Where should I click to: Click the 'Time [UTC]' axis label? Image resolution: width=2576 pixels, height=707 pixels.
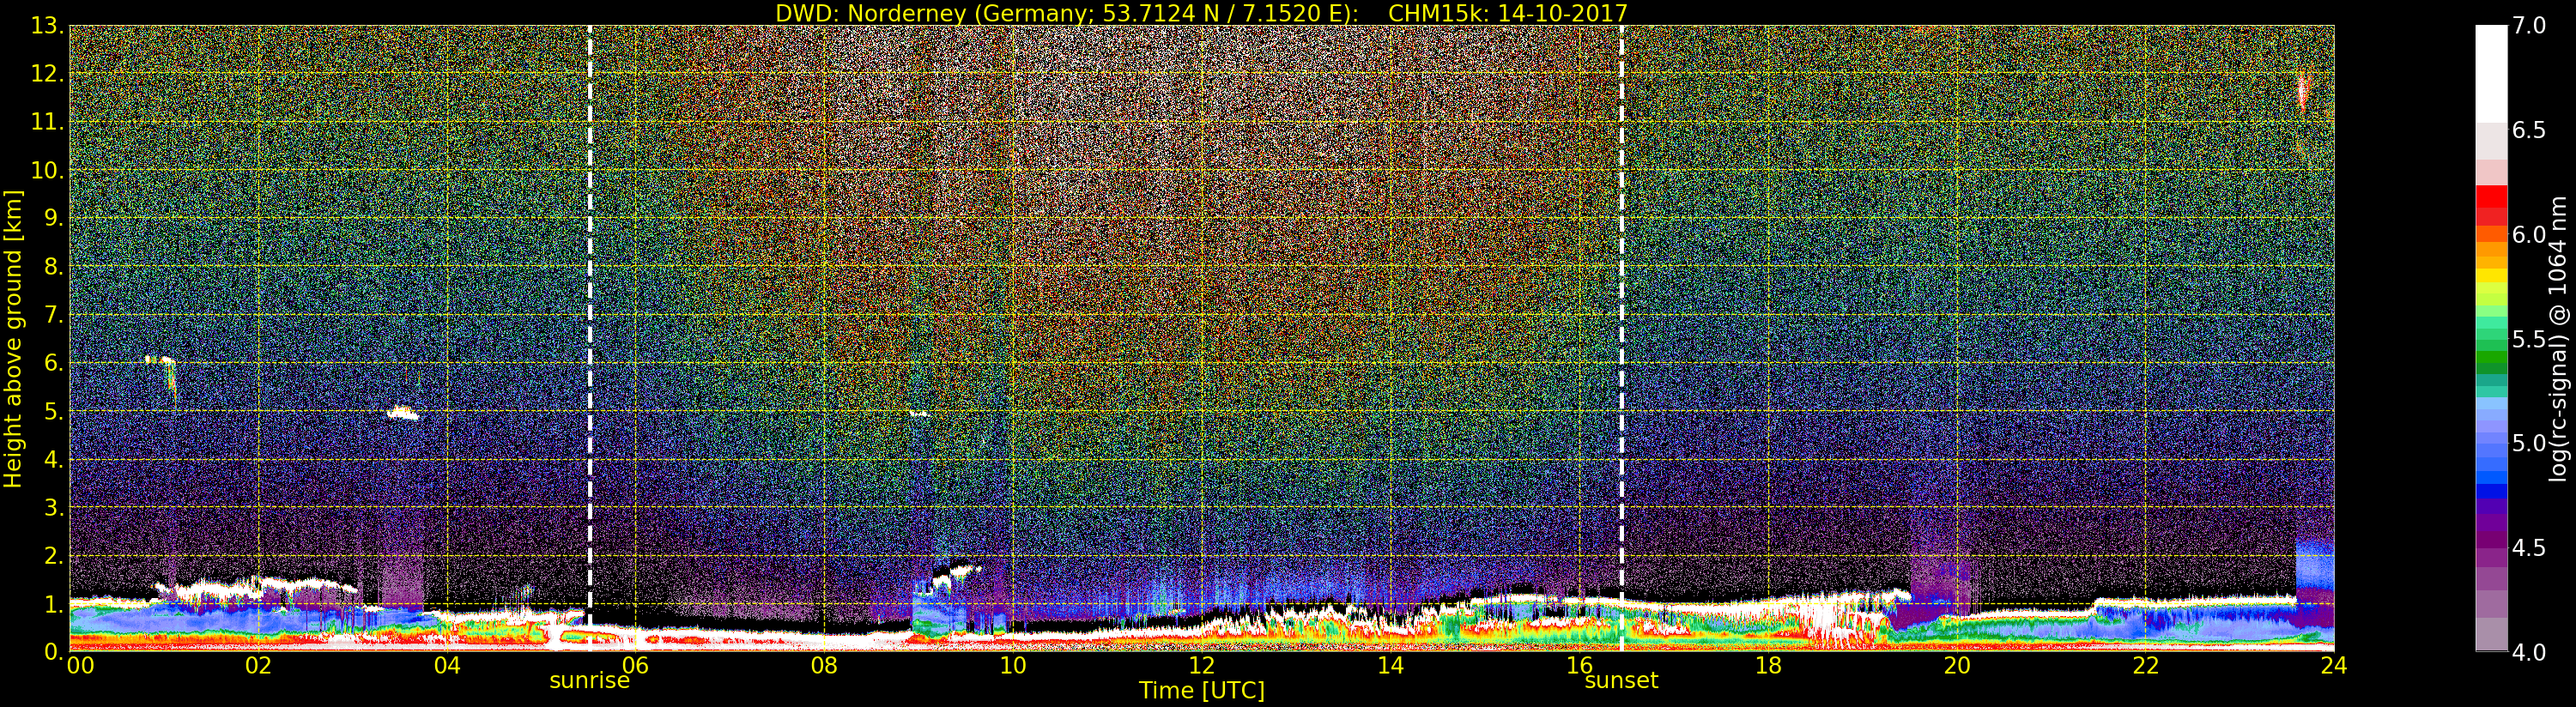(x=1202, y=691)
